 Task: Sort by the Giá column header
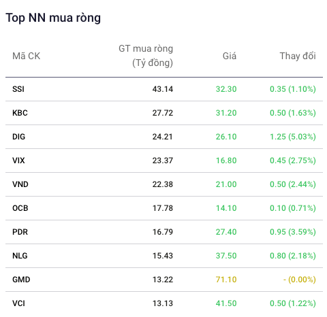pyautogui.click(x=230, y=56)
